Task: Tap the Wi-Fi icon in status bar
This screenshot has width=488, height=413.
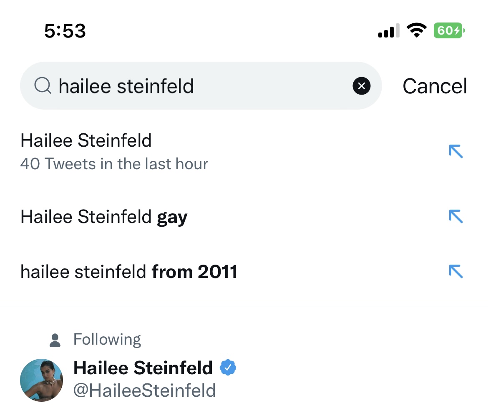Action: tap(416, 30)
